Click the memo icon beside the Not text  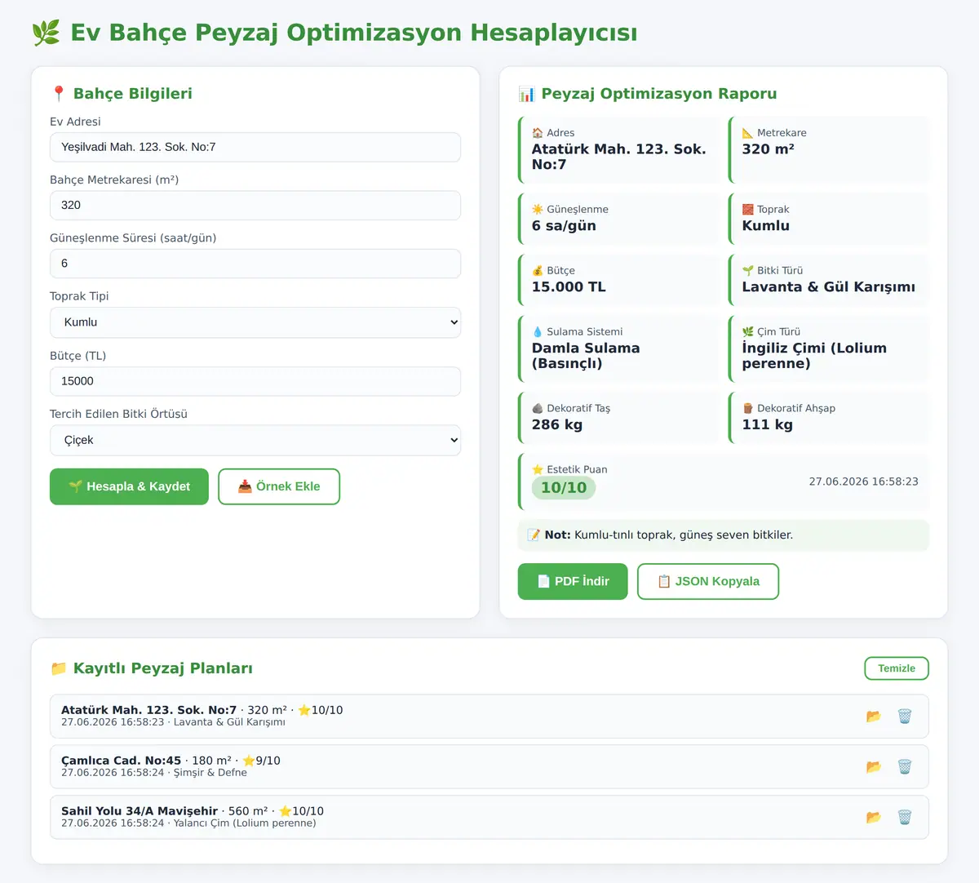tap(534, 535)
